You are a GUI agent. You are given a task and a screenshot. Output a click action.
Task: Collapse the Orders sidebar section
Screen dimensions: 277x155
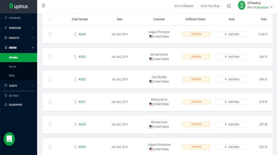point(19,48)
